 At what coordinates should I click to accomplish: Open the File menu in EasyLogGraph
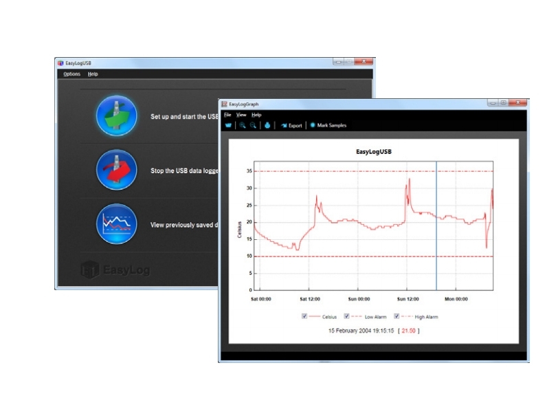[x=227, y=115]
